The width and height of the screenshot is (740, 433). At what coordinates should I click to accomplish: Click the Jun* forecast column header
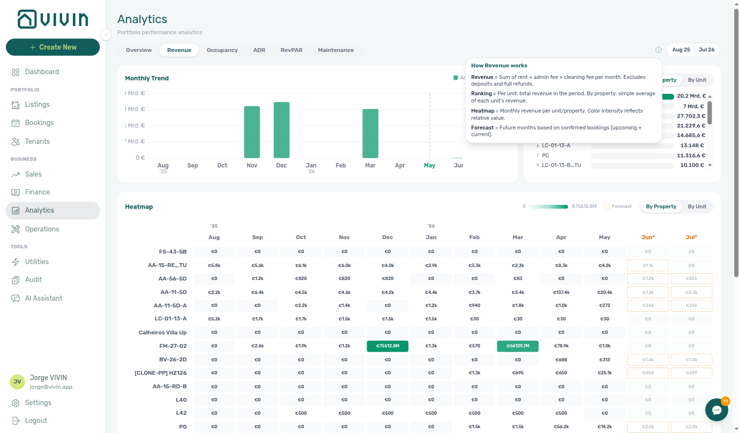[x=648, y=238]
